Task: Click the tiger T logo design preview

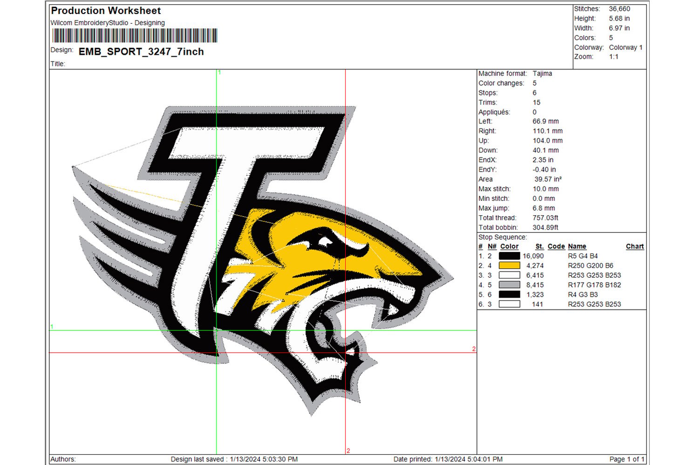Action: coord(262,261)
